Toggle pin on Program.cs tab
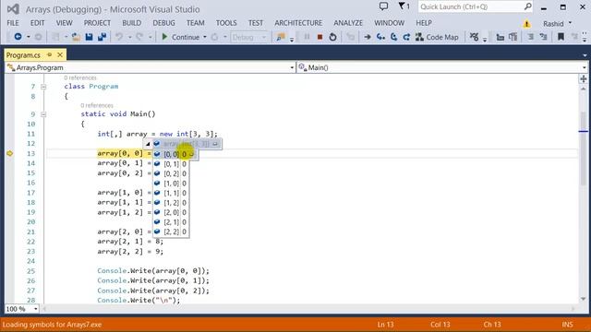This screenshot has height=332, width=591. (x=49, y=55)
